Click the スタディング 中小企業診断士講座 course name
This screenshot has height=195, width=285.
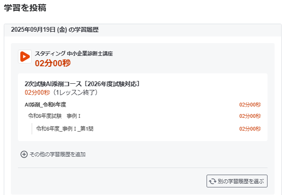[74, 53]
